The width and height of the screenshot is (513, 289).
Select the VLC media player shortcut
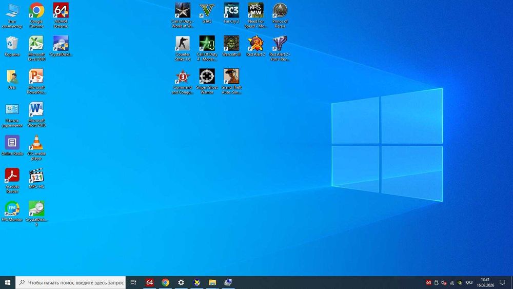(36, 148)
